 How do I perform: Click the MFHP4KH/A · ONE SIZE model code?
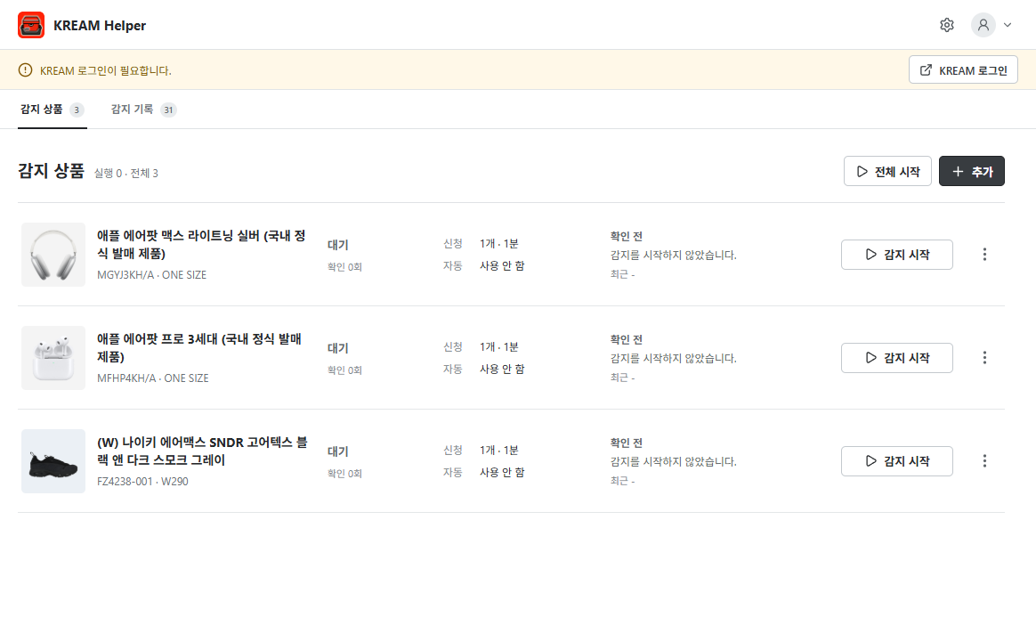click(152, 378)
